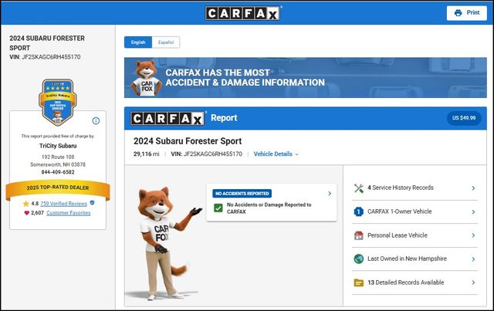This screenshot has width=494, height=311.
Task: Click the globe icon for last owned location
Action: [x=358, y=259]
